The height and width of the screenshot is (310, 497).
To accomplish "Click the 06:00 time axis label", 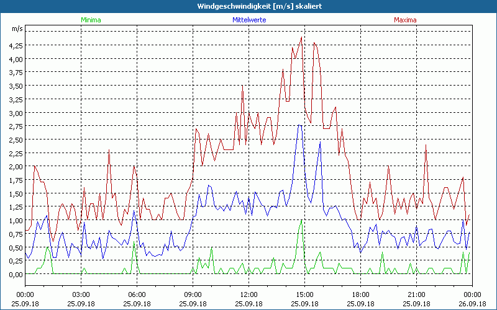I will pos(137,295).
